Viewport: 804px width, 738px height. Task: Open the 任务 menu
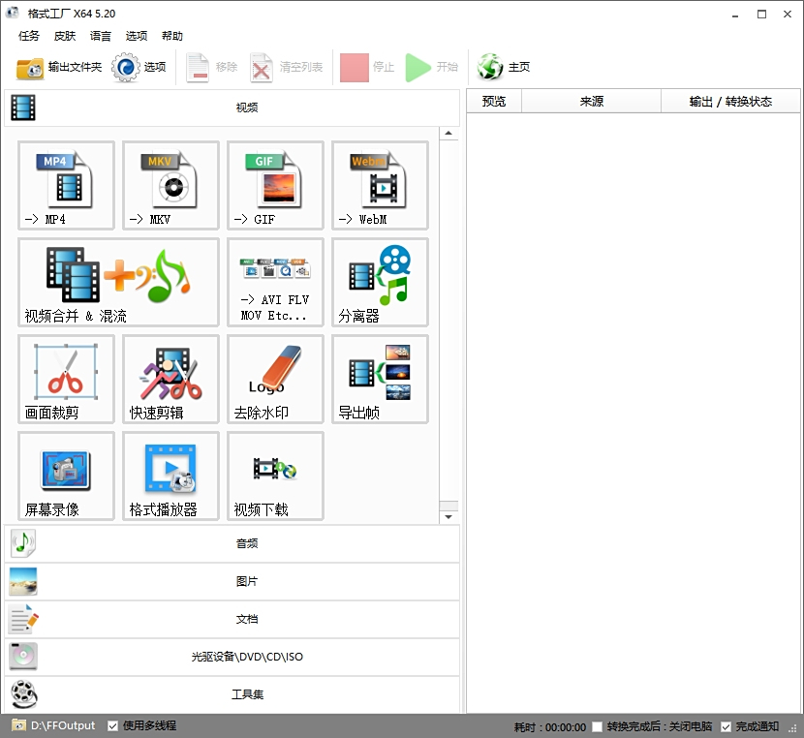29,36
